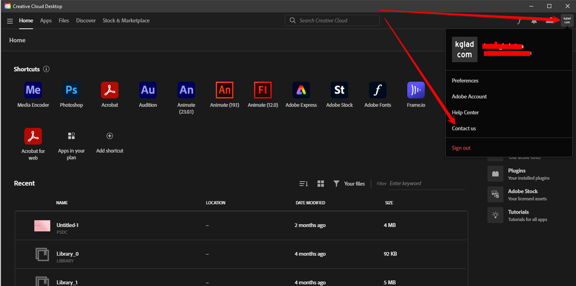Minimize the Creative Cloud Desktop window
This screenshot has width=576, height=286.
click(x=531, y=6)
